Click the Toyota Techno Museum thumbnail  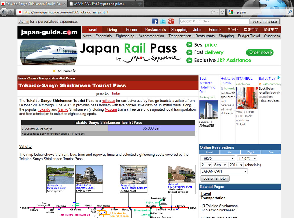point(134,174)
